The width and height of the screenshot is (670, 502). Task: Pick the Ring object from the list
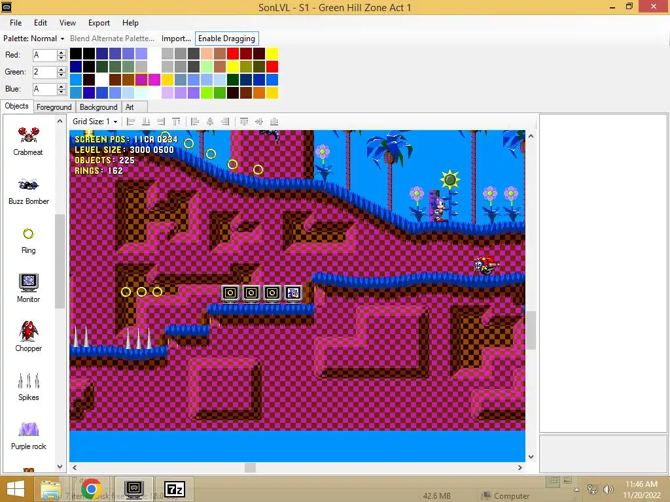tap(28, 241)
